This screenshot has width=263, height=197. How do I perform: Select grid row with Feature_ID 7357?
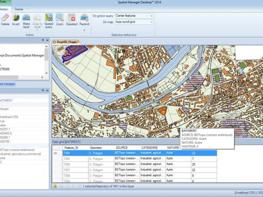[140, 170]
